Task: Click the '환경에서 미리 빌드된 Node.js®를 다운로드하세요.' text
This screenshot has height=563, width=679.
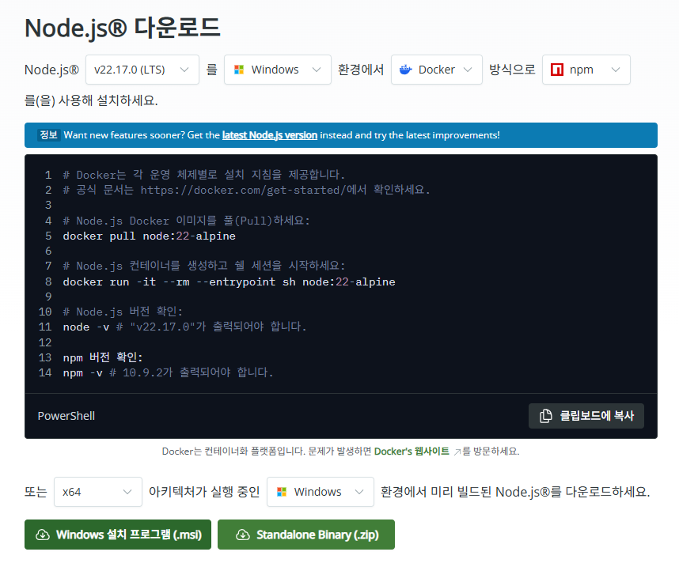Action: pos(515,492)
